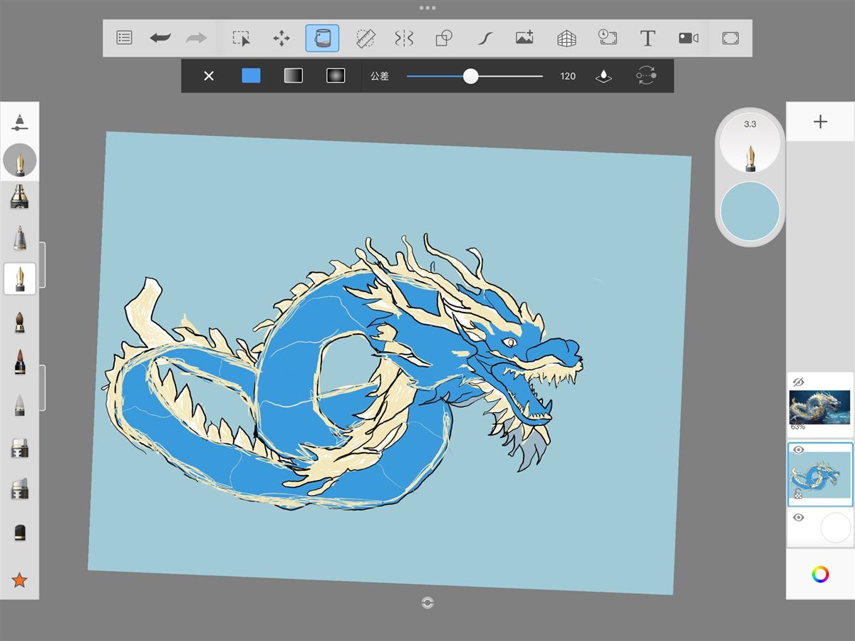Open the main menu list icon
The height and width of the screenshot is (641, 855).
coord(124,38)
